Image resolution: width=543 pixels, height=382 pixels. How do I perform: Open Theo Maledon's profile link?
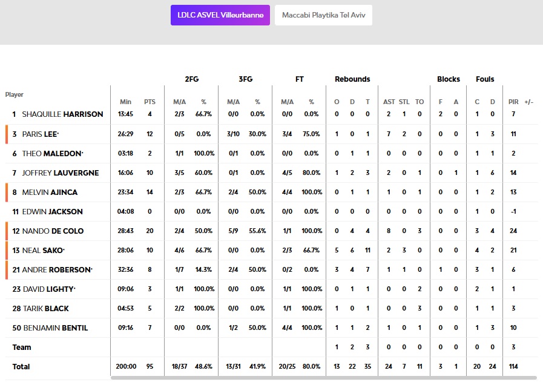(x=53, y=153)
